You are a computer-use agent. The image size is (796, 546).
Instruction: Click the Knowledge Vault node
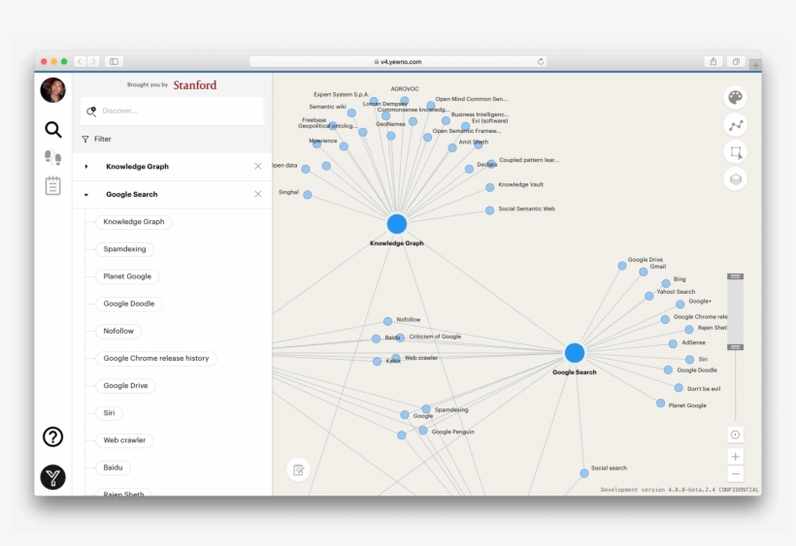(490, 187)
